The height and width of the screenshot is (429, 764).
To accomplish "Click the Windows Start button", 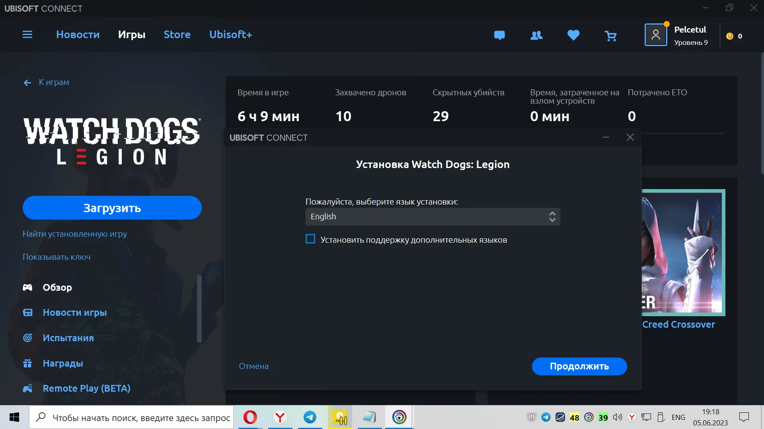I will click(14, 417).
